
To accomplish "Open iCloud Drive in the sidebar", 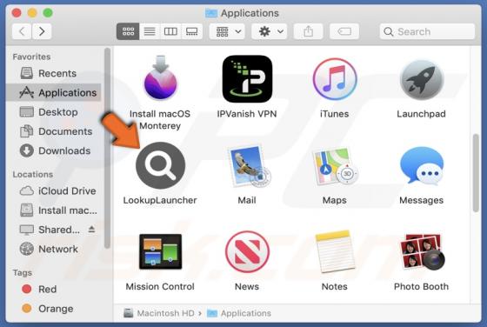I will 53,191.
